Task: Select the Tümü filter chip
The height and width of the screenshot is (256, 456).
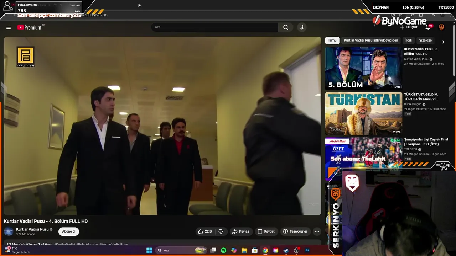Action: pos(332,41)
